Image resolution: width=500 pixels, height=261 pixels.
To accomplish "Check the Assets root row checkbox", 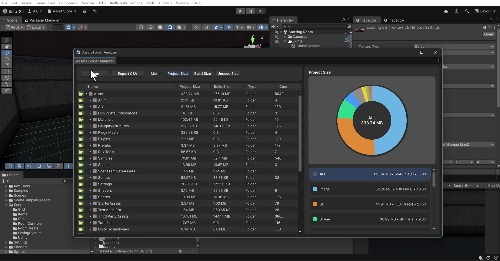I will (x=91, y=94).
